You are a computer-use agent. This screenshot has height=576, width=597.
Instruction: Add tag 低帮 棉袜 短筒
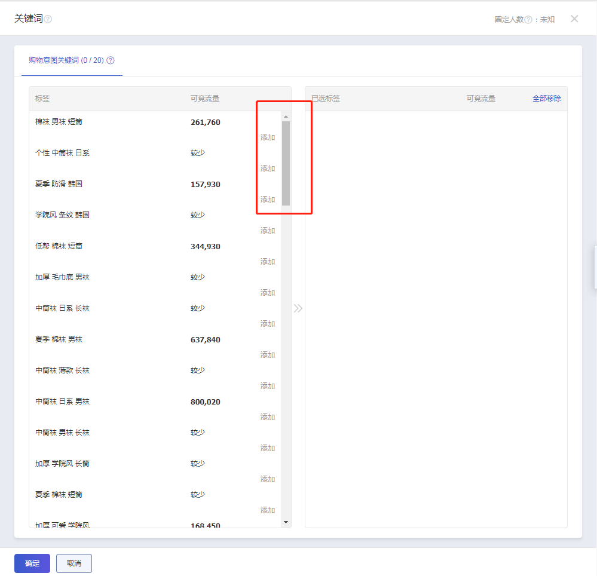pyautogui.click(x=267, y=262)
